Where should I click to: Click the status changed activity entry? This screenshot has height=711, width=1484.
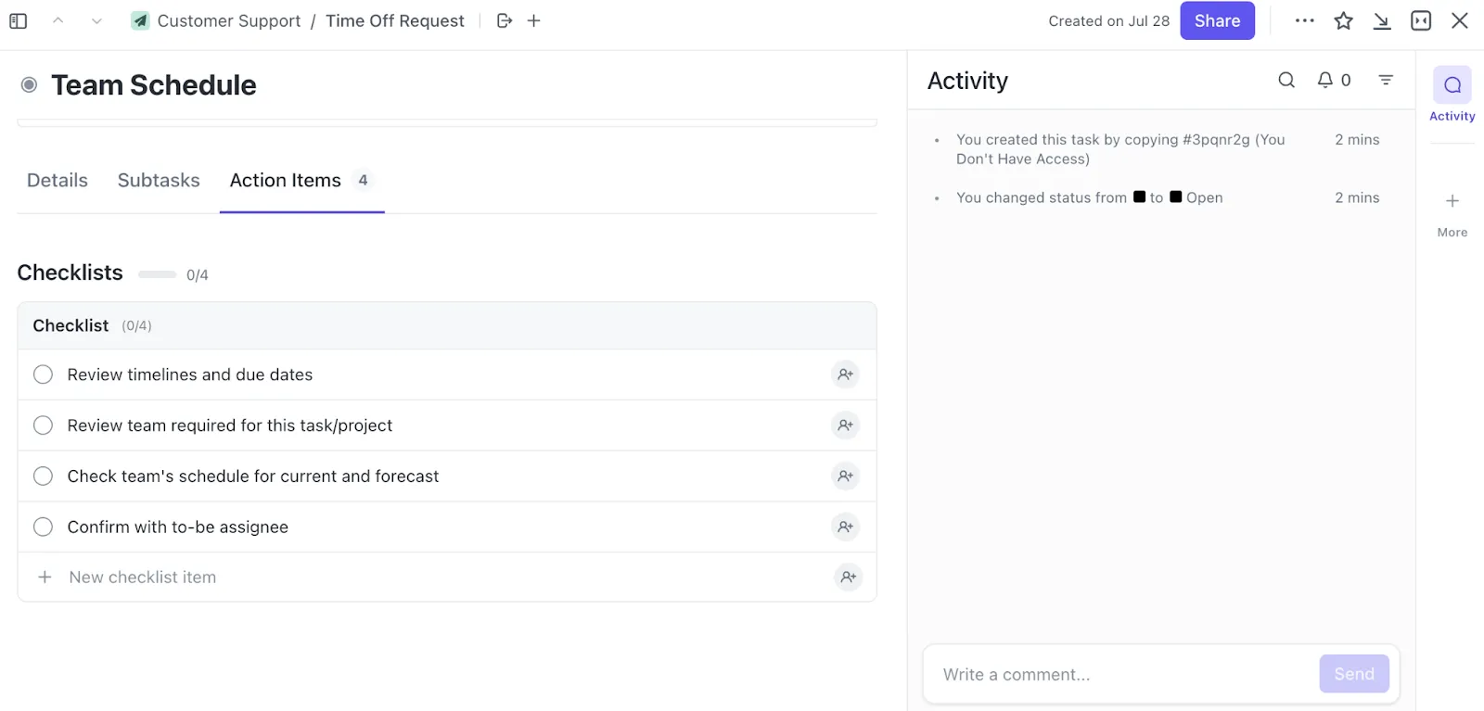1090,197
